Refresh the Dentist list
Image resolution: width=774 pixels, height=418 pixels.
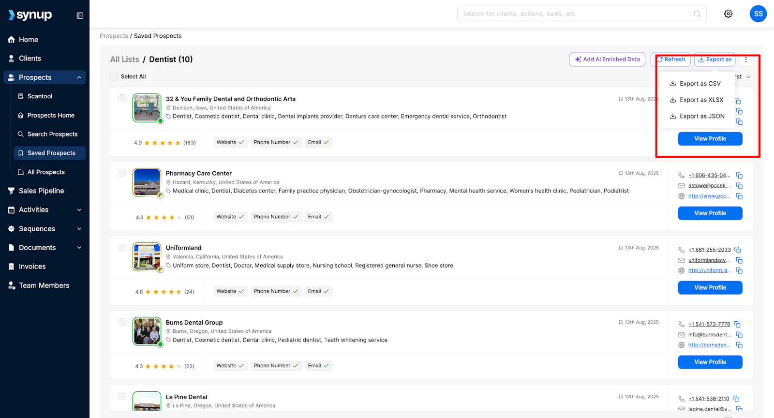pos(670,60)
